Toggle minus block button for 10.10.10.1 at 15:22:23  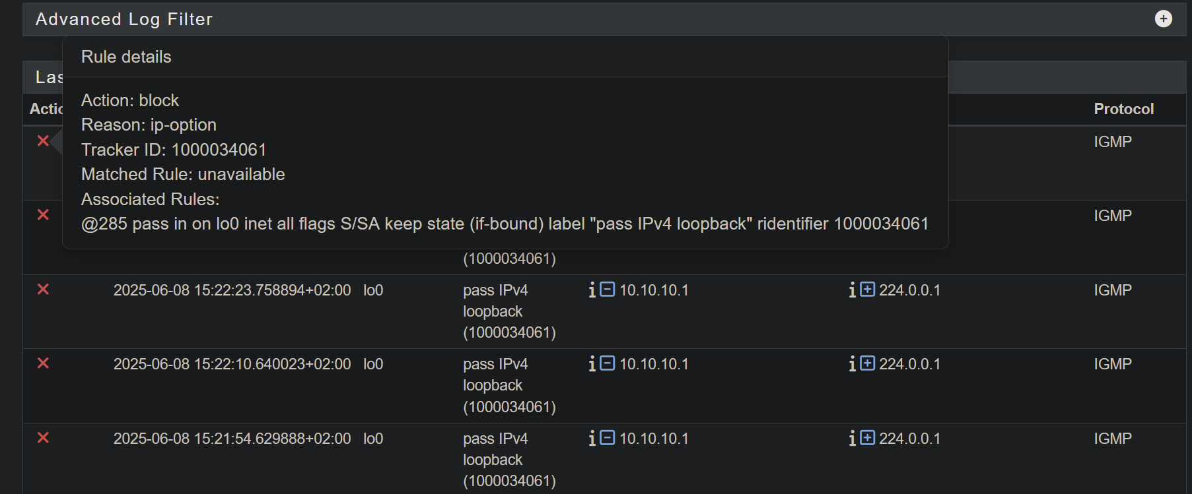coord(608,289)
